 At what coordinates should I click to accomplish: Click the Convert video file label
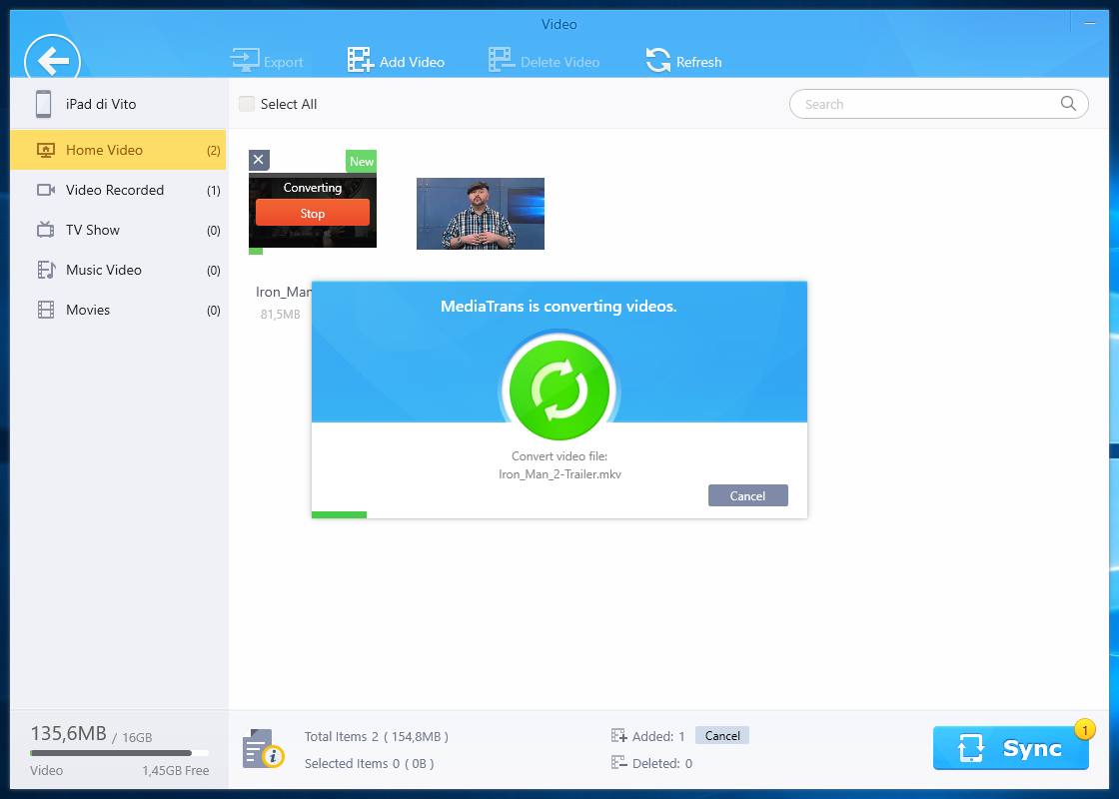click(x=559, y=455)
